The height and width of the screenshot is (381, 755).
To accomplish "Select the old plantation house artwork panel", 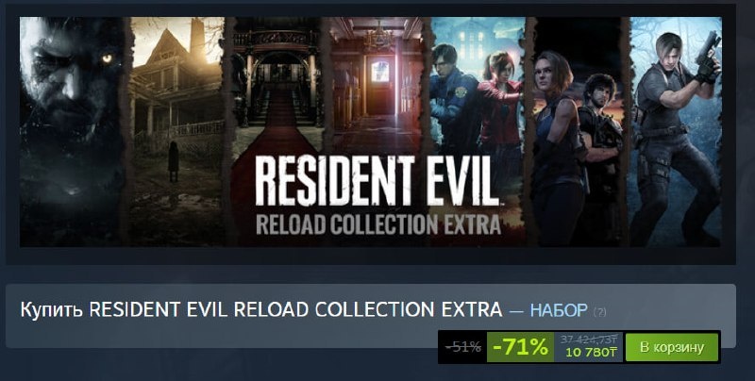I will [x=176, y=131].
